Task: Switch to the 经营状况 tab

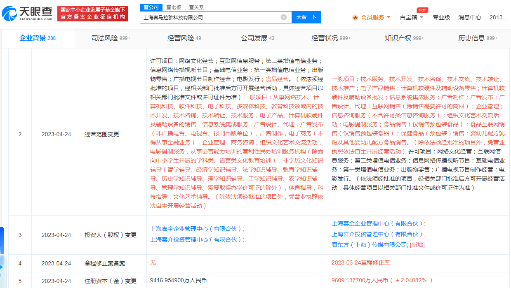Action: [331, 38]
